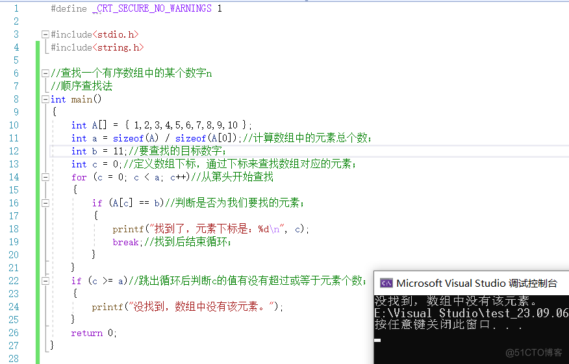Click the comment 找到后结束循环
569x364 pixels.
click(x=191, y=242)
